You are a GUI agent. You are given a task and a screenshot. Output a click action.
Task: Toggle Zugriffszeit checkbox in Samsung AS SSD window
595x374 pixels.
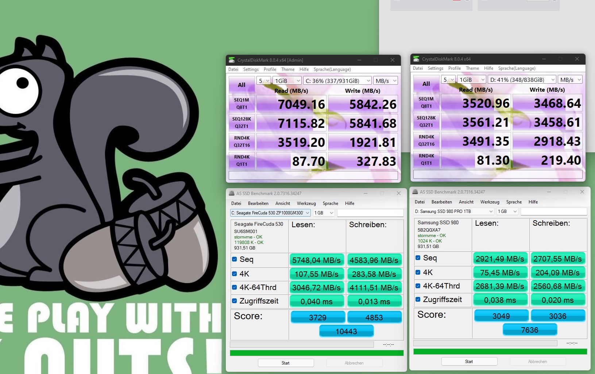[x=418, y=299]
